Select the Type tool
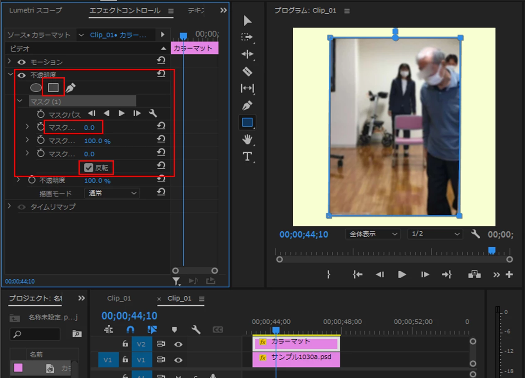 (x=247, y=156)
